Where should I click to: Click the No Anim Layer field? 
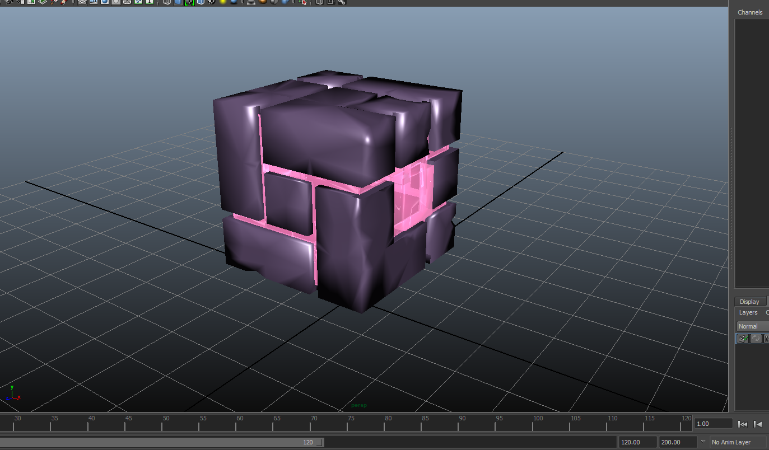click(x=738, y=442)
